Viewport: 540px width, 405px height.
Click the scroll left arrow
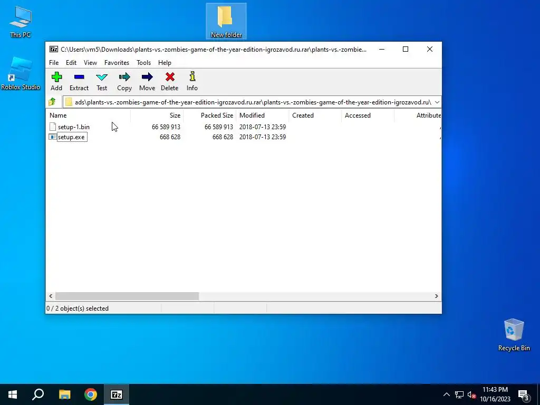point(51,296)
